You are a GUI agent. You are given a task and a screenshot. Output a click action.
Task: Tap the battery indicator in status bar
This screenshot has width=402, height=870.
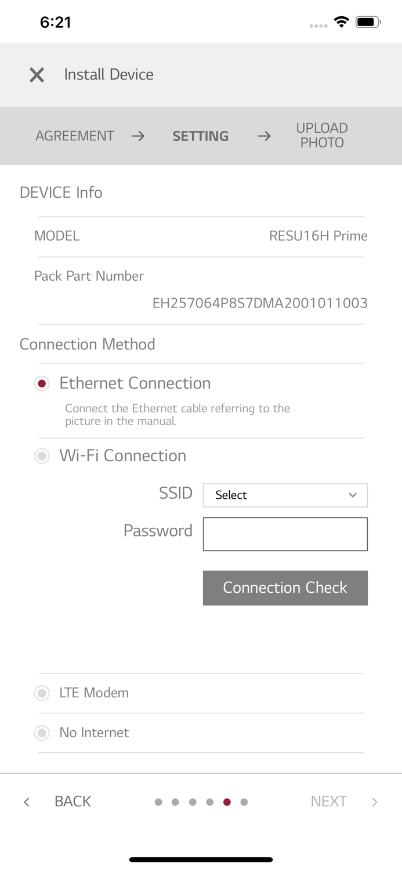(x=368, y=21)
